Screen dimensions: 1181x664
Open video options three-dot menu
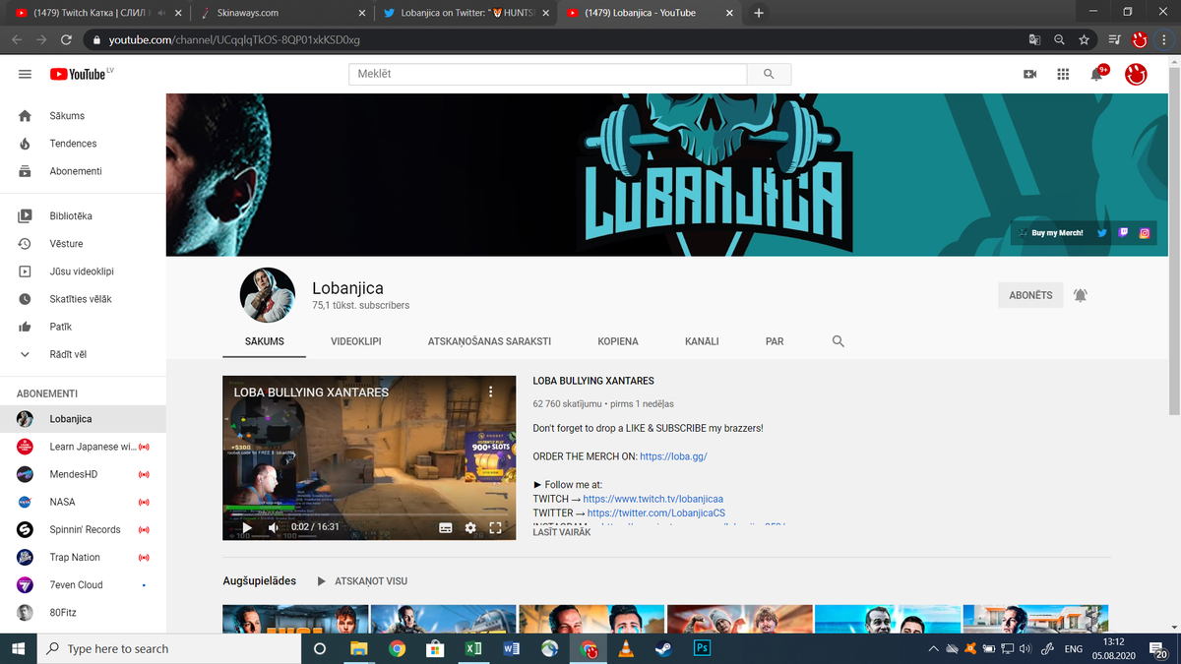490,392
